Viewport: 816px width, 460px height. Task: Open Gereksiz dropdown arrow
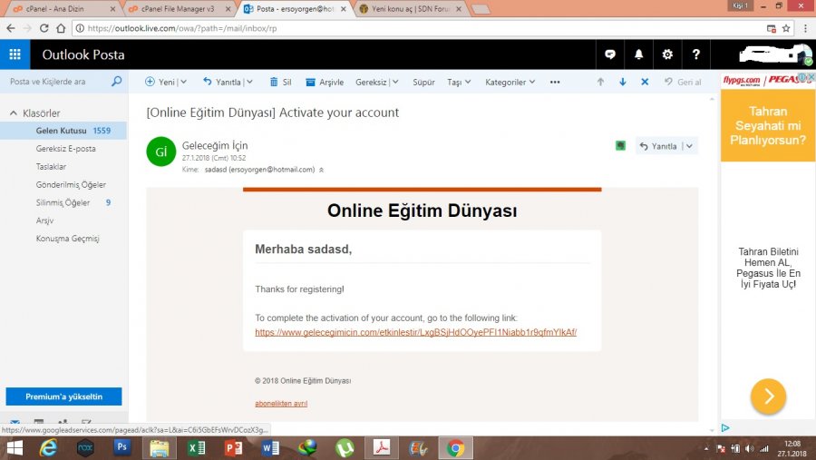pyautogui.click(x=395, y=82)
